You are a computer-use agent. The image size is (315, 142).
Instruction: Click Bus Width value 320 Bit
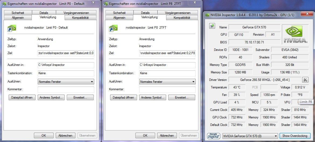click(x=290, y=65)
